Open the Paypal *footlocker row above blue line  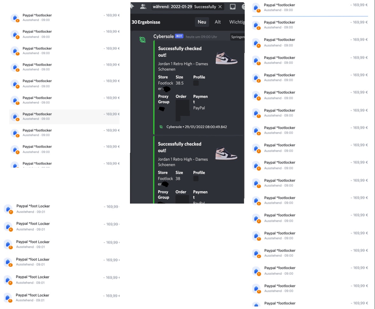click(x=310, y=7)
